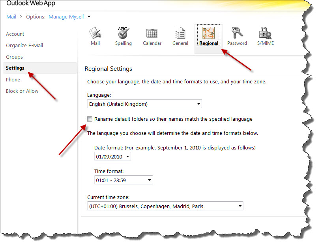Enable Rename default folders checkbox
320x247 pixels.
pos(90,119)
